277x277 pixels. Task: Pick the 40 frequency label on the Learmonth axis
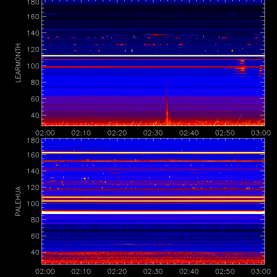click(x=35, y=115)
